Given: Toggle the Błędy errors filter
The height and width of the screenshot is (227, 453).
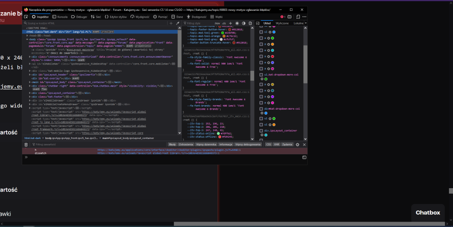Looking at the screenshot, I should [172, 144].
